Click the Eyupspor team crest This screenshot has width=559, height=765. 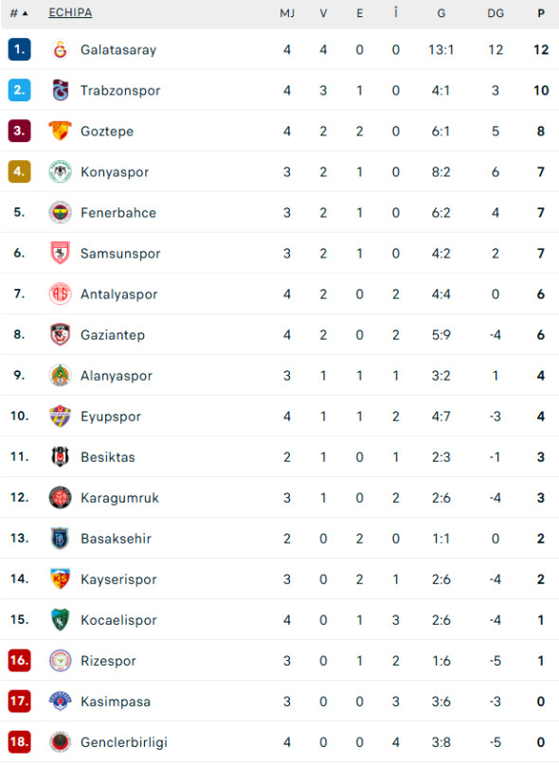point(61,417)
